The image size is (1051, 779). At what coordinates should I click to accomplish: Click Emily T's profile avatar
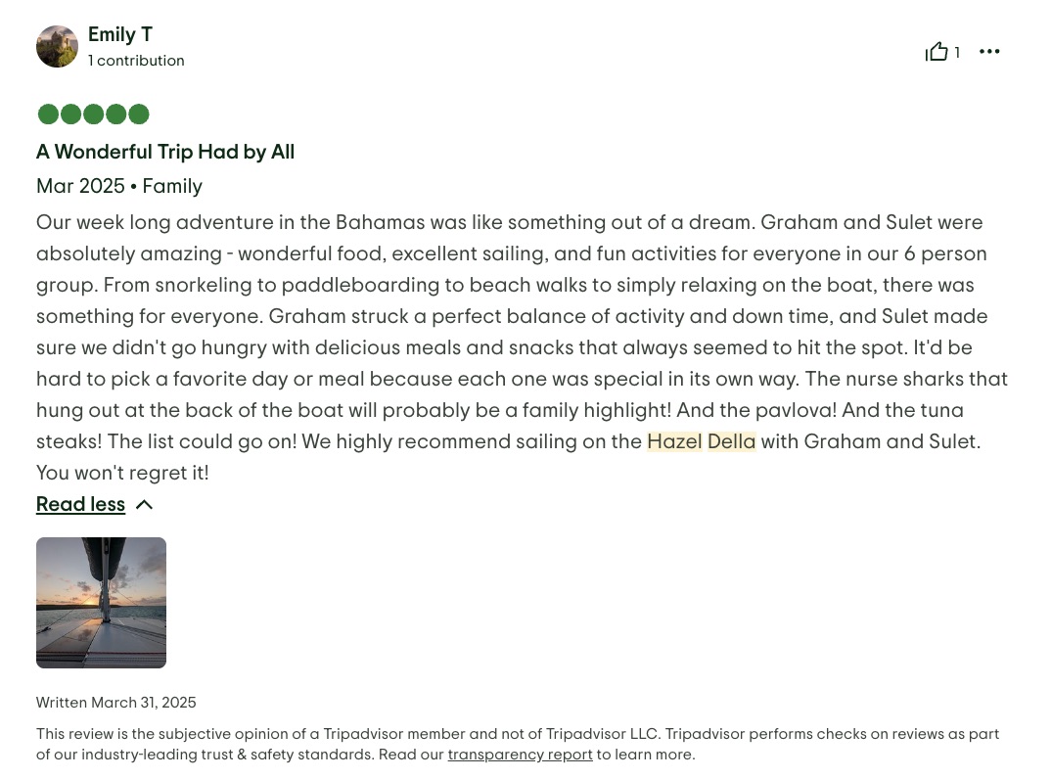(x=57, y=47)
